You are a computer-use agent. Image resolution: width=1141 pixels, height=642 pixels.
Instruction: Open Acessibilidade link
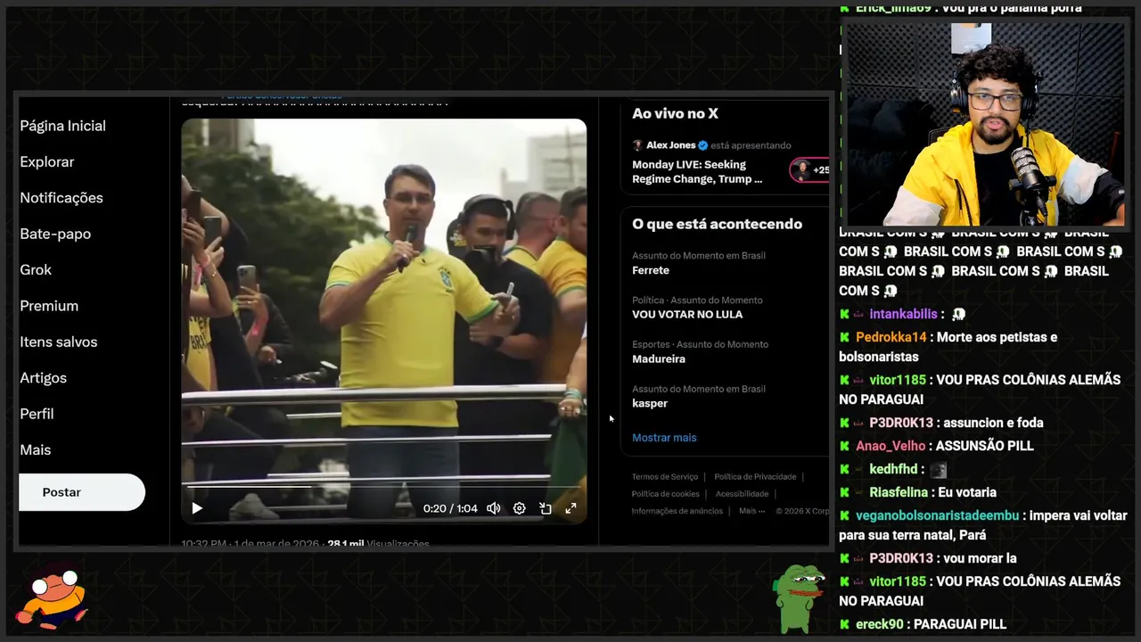(742, 494)
